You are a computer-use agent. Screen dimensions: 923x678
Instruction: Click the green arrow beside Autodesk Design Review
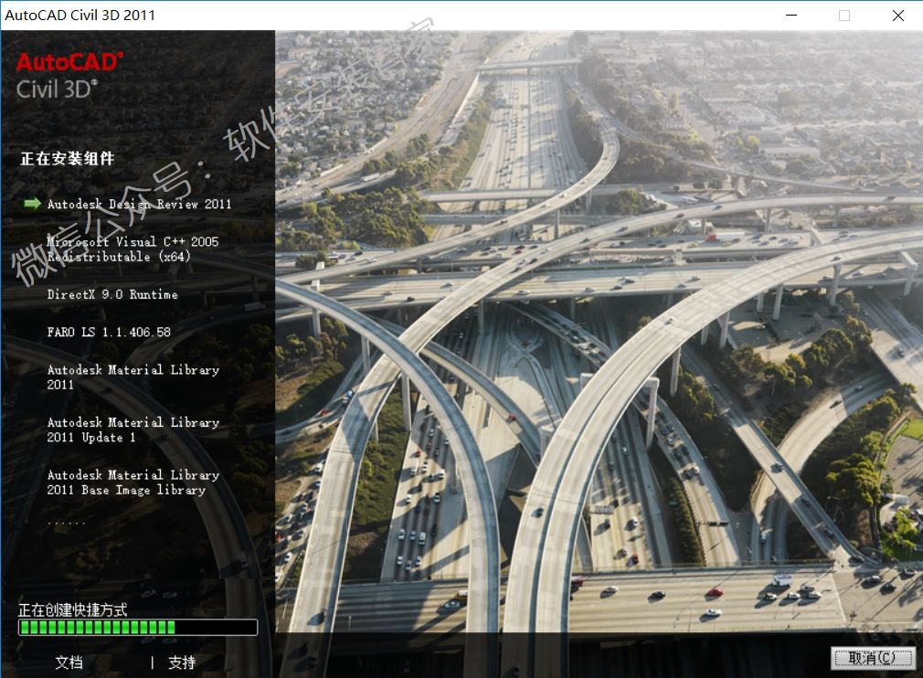click(x=33, y=204)
